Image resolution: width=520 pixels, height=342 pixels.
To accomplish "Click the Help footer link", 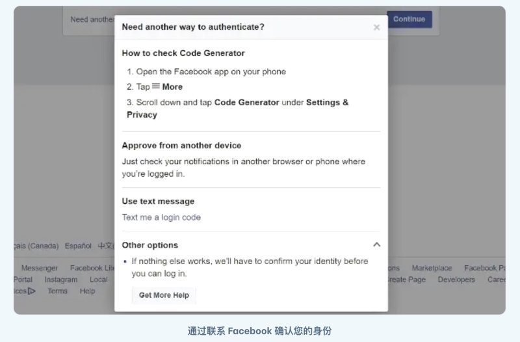I will [87, 291].
